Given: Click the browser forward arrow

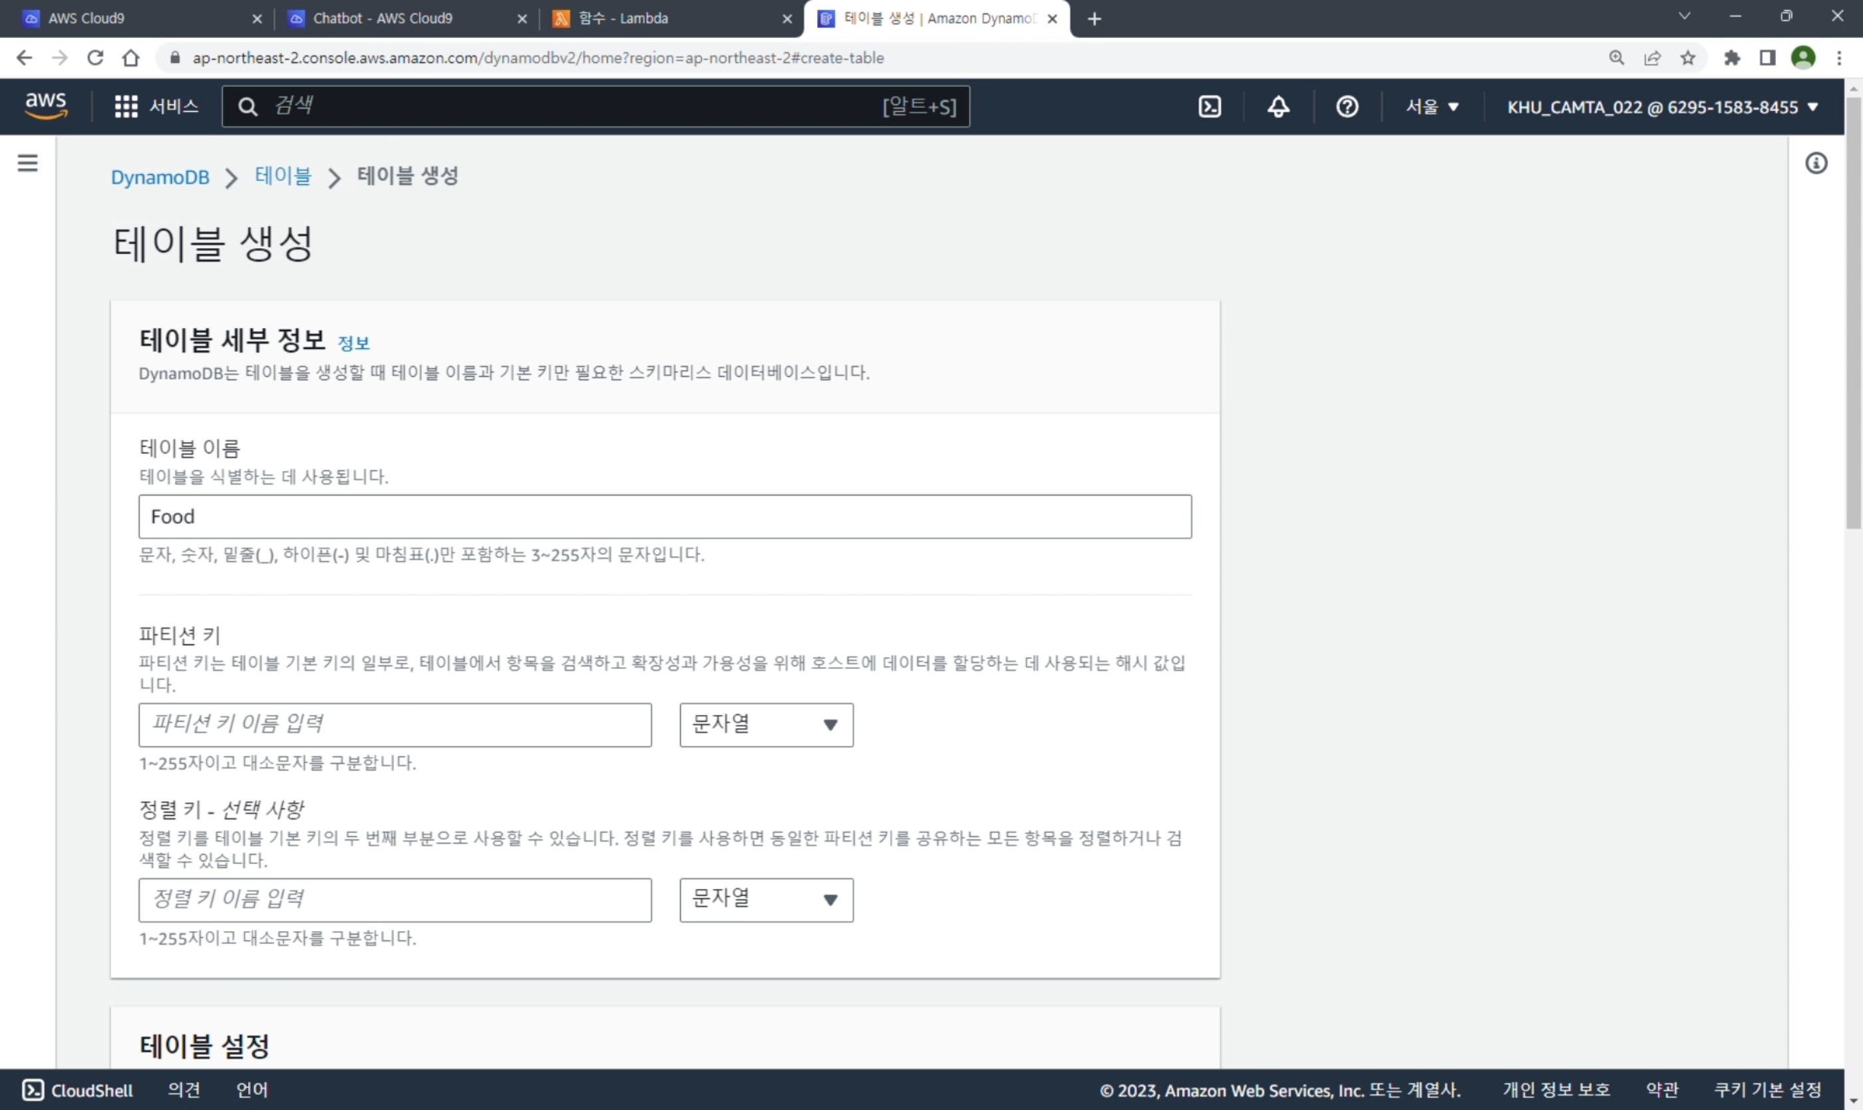Looking at the screenshot, I should [60, 58].
